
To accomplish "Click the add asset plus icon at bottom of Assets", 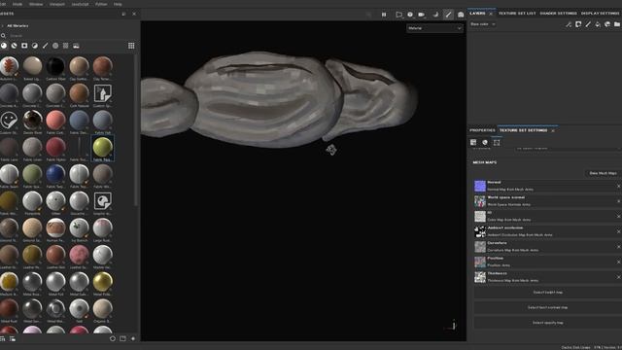I will 133,339.
